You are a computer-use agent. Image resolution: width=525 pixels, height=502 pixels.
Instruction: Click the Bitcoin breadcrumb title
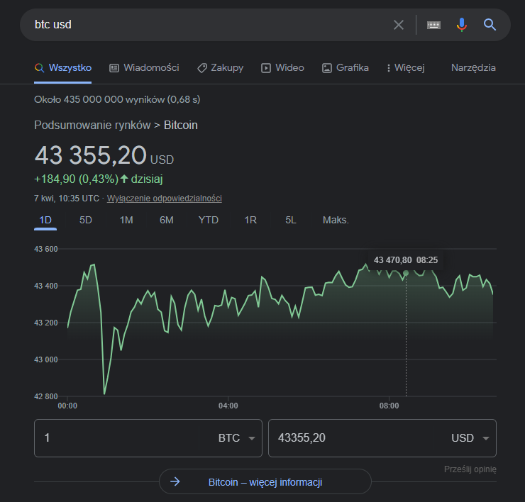click(180, 125)
